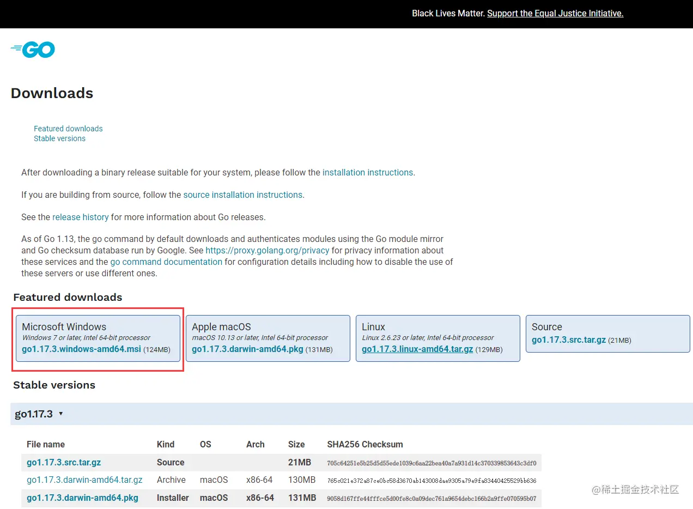Image resolution: width=693 pixels, height=509 pixels.
Task: Click the Stable versions section heading
Action: coord(54,385)
